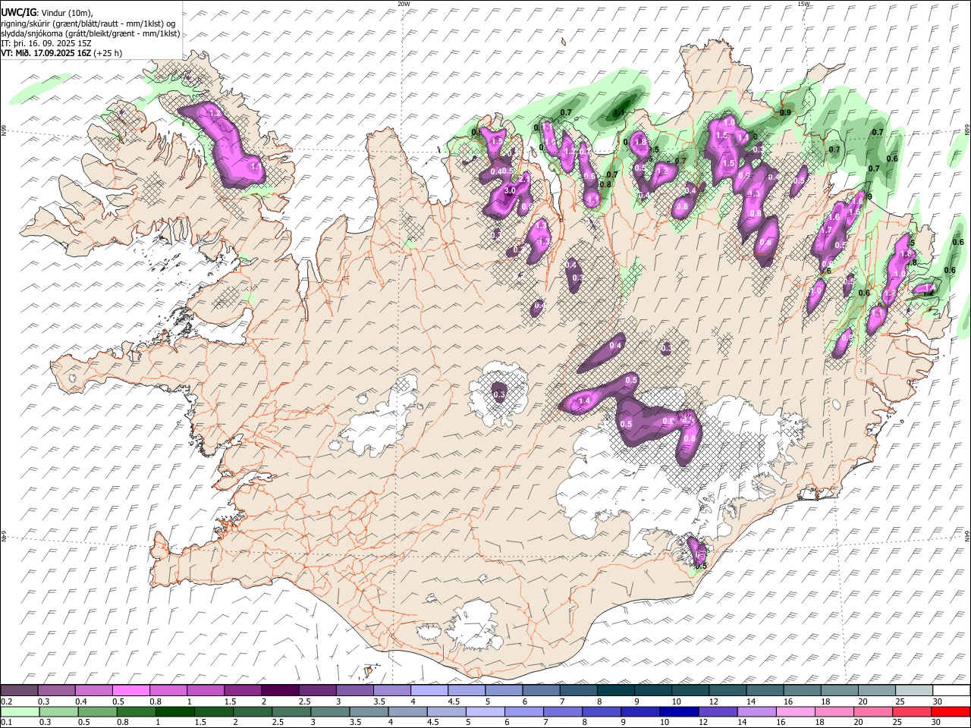
Task: Click the 3.0 precipitation value on the map
Action: 510,190
